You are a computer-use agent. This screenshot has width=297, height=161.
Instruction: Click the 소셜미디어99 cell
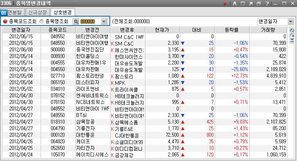pyautogui.click(x=128, y=142)
